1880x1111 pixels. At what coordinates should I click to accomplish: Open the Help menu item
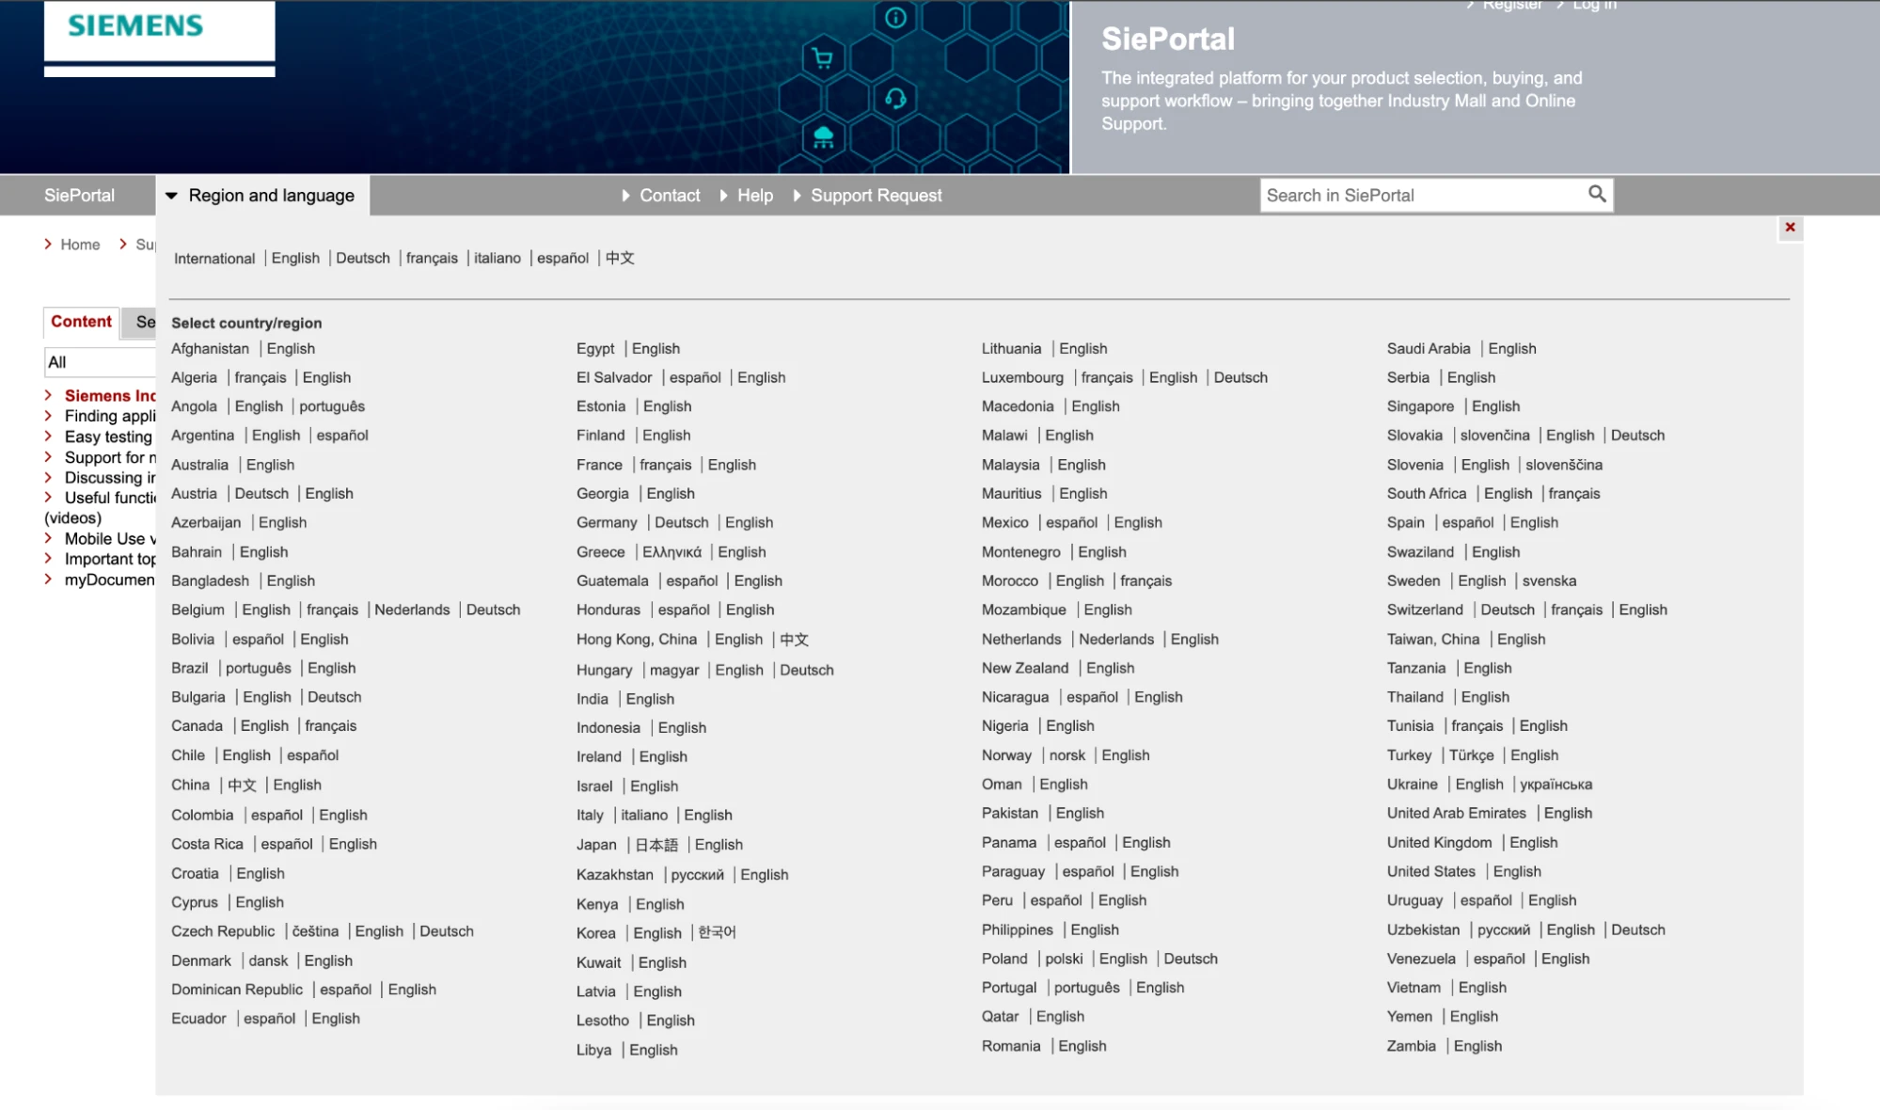[754, 196]
